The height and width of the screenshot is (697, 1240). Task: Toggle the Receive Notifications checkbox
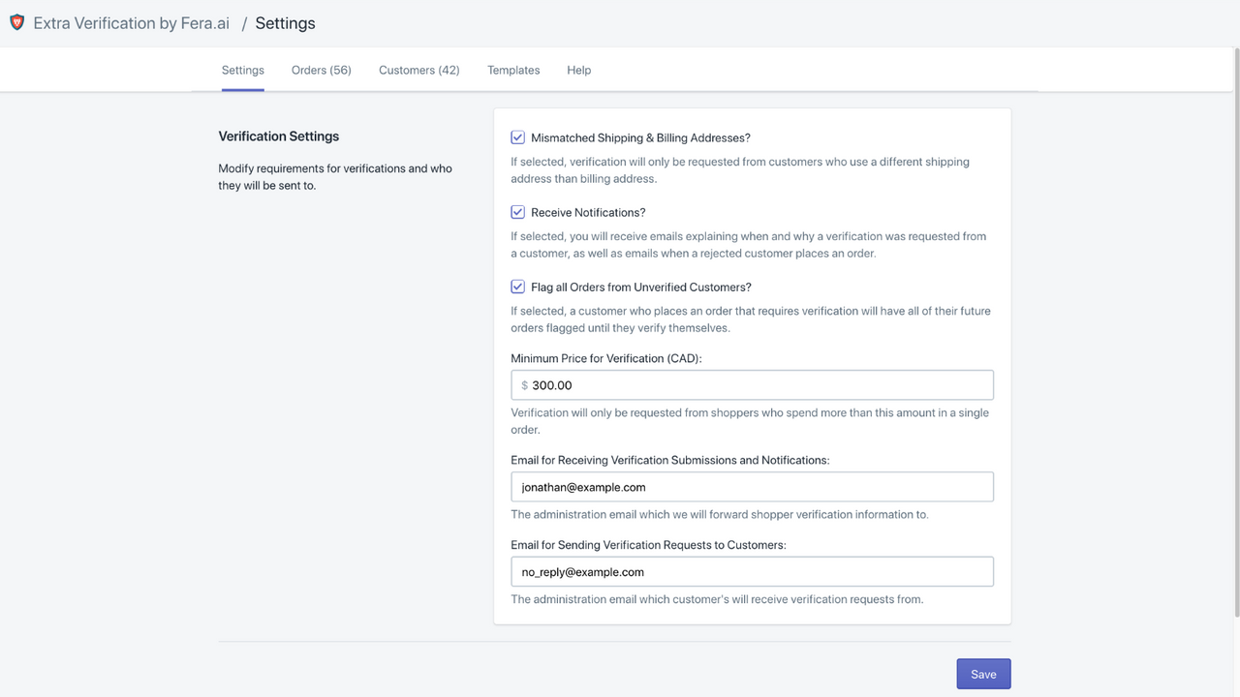point(518,212)
